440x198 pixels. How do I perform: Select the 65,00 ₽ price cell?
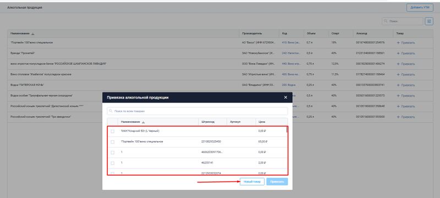coord(263,142)
